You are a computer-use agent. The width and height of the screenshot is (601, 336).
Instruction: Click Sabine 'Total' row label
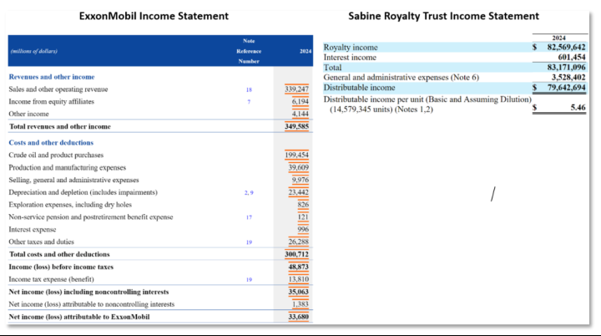[x=332, y=67]
